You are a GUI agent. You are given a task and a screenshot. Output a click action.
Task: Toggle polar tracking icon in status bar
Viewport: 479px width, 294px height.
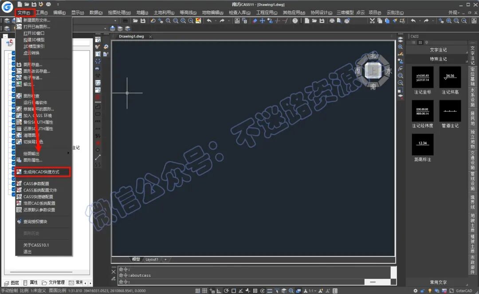click(226, 290)
